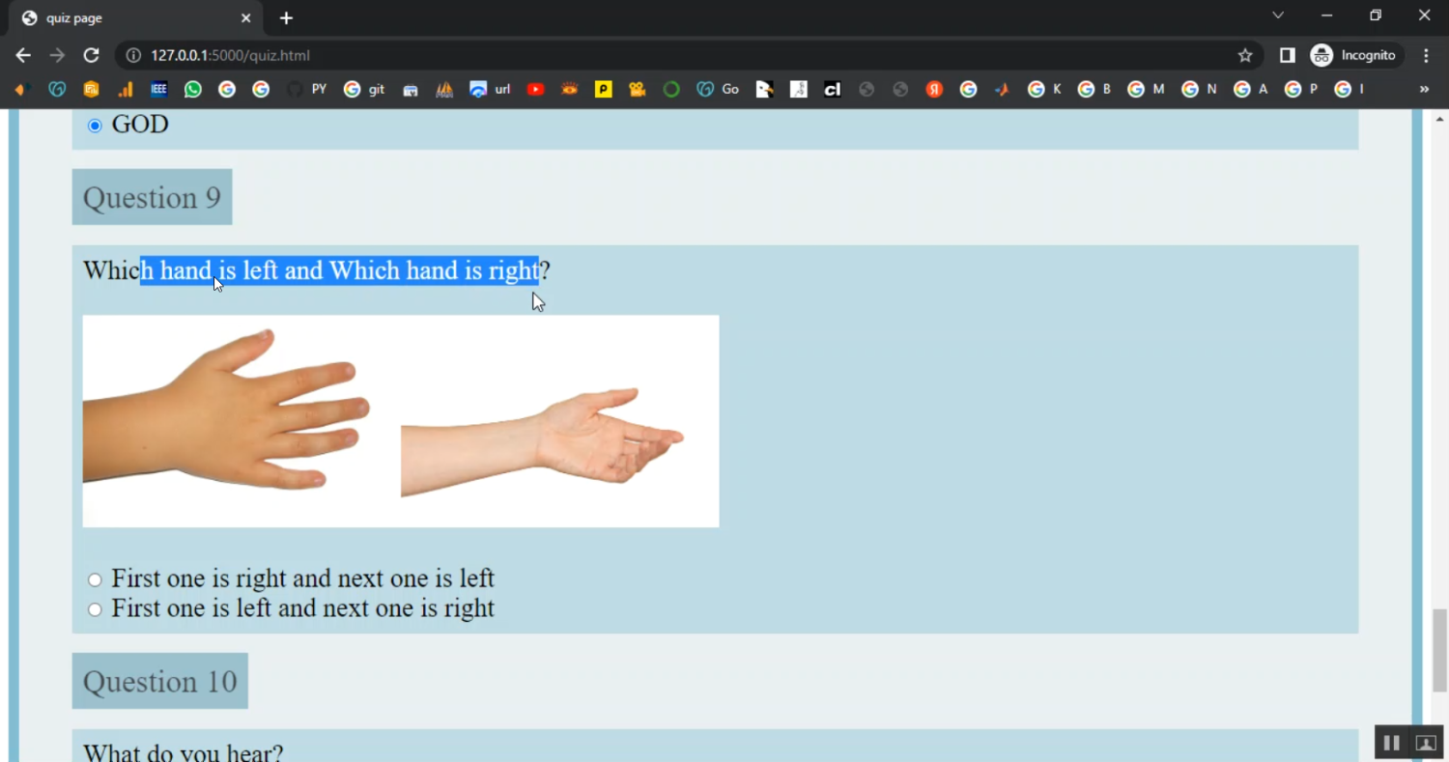The image size is (1449, 762).
Task: Open the Google bookmark labeled git
Action: click(364, 89)
